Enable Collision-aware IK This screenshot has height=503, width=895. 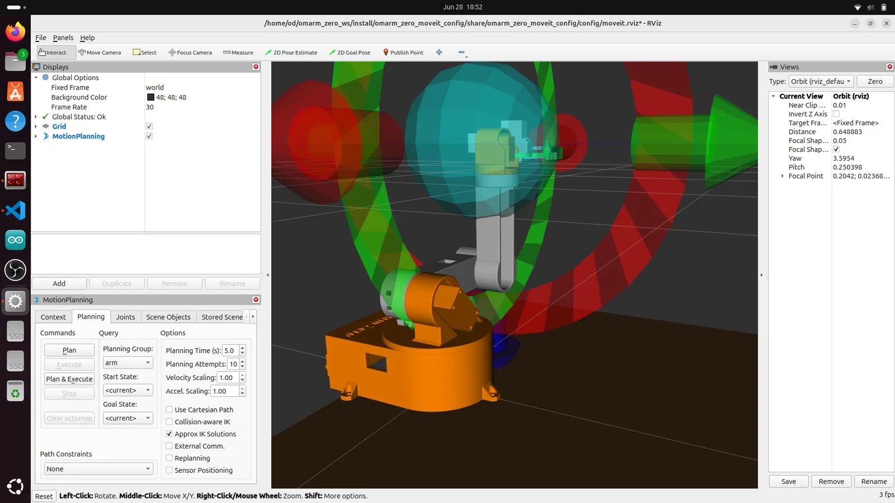tap(169, 422)
